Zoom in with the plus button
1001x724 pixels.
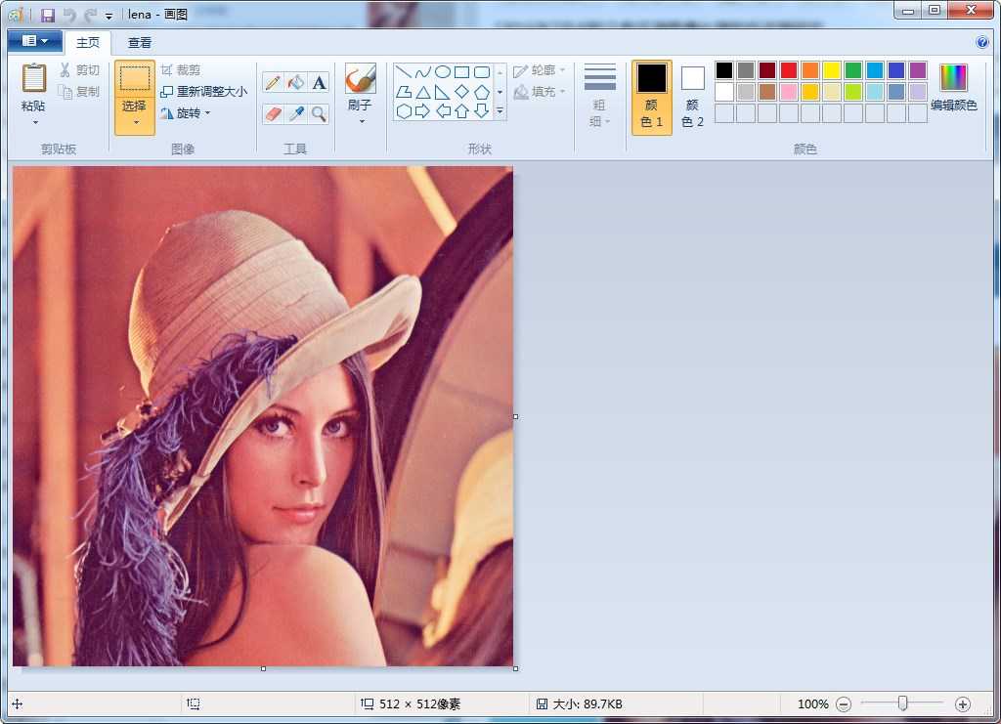(963, 704)
